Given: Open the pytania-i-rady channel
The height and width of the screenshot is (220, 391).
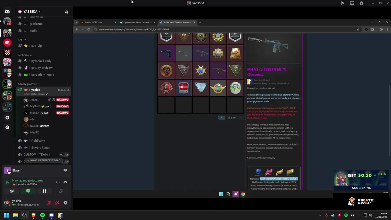Looking at the screenshot, I should point(43,61).
